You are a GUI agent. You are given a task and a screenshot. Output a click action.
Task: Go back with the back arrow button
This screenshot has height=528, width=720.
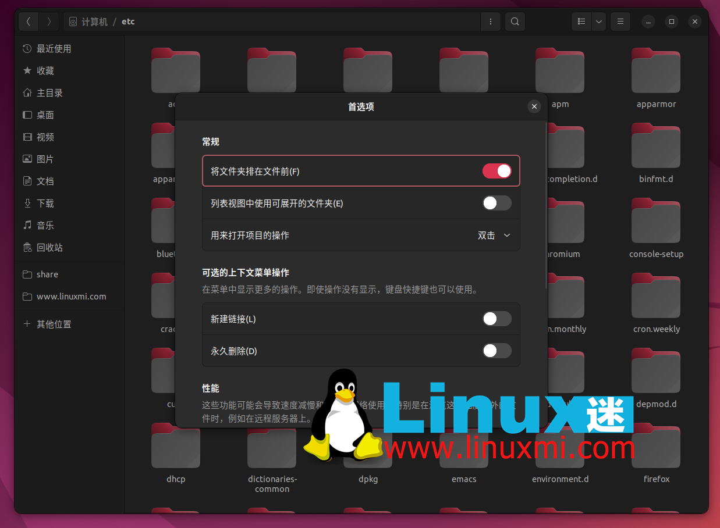[x=29, y=22]
